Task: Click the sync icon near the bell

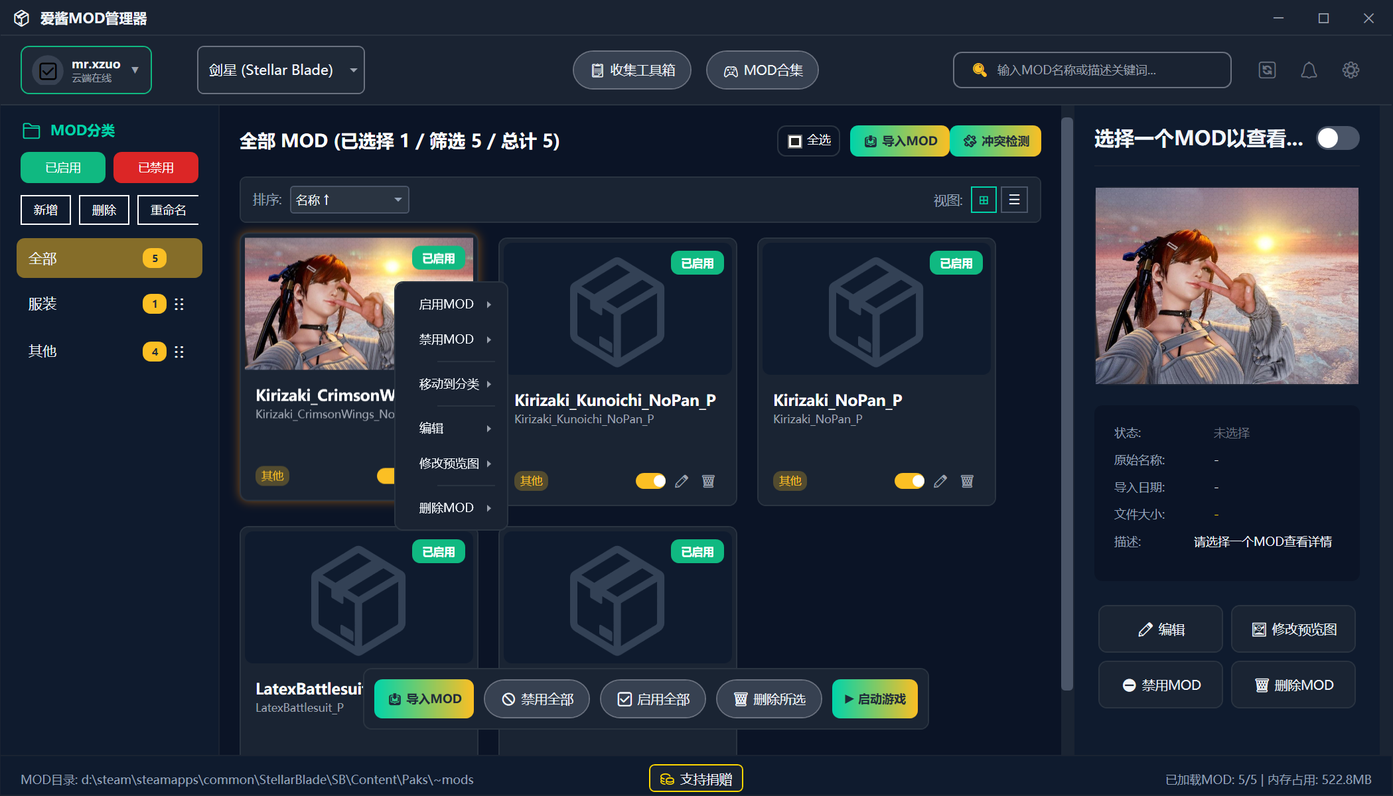Action: pyautogui.click(x=1267, y=70)
